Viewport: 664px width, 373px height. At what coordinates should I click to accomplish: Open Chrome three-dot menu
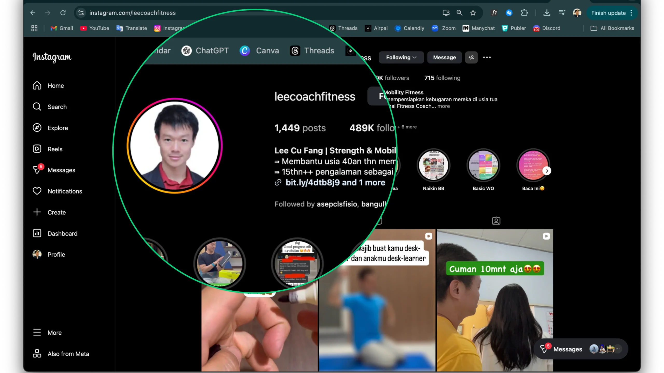click(x=631, y=13)
